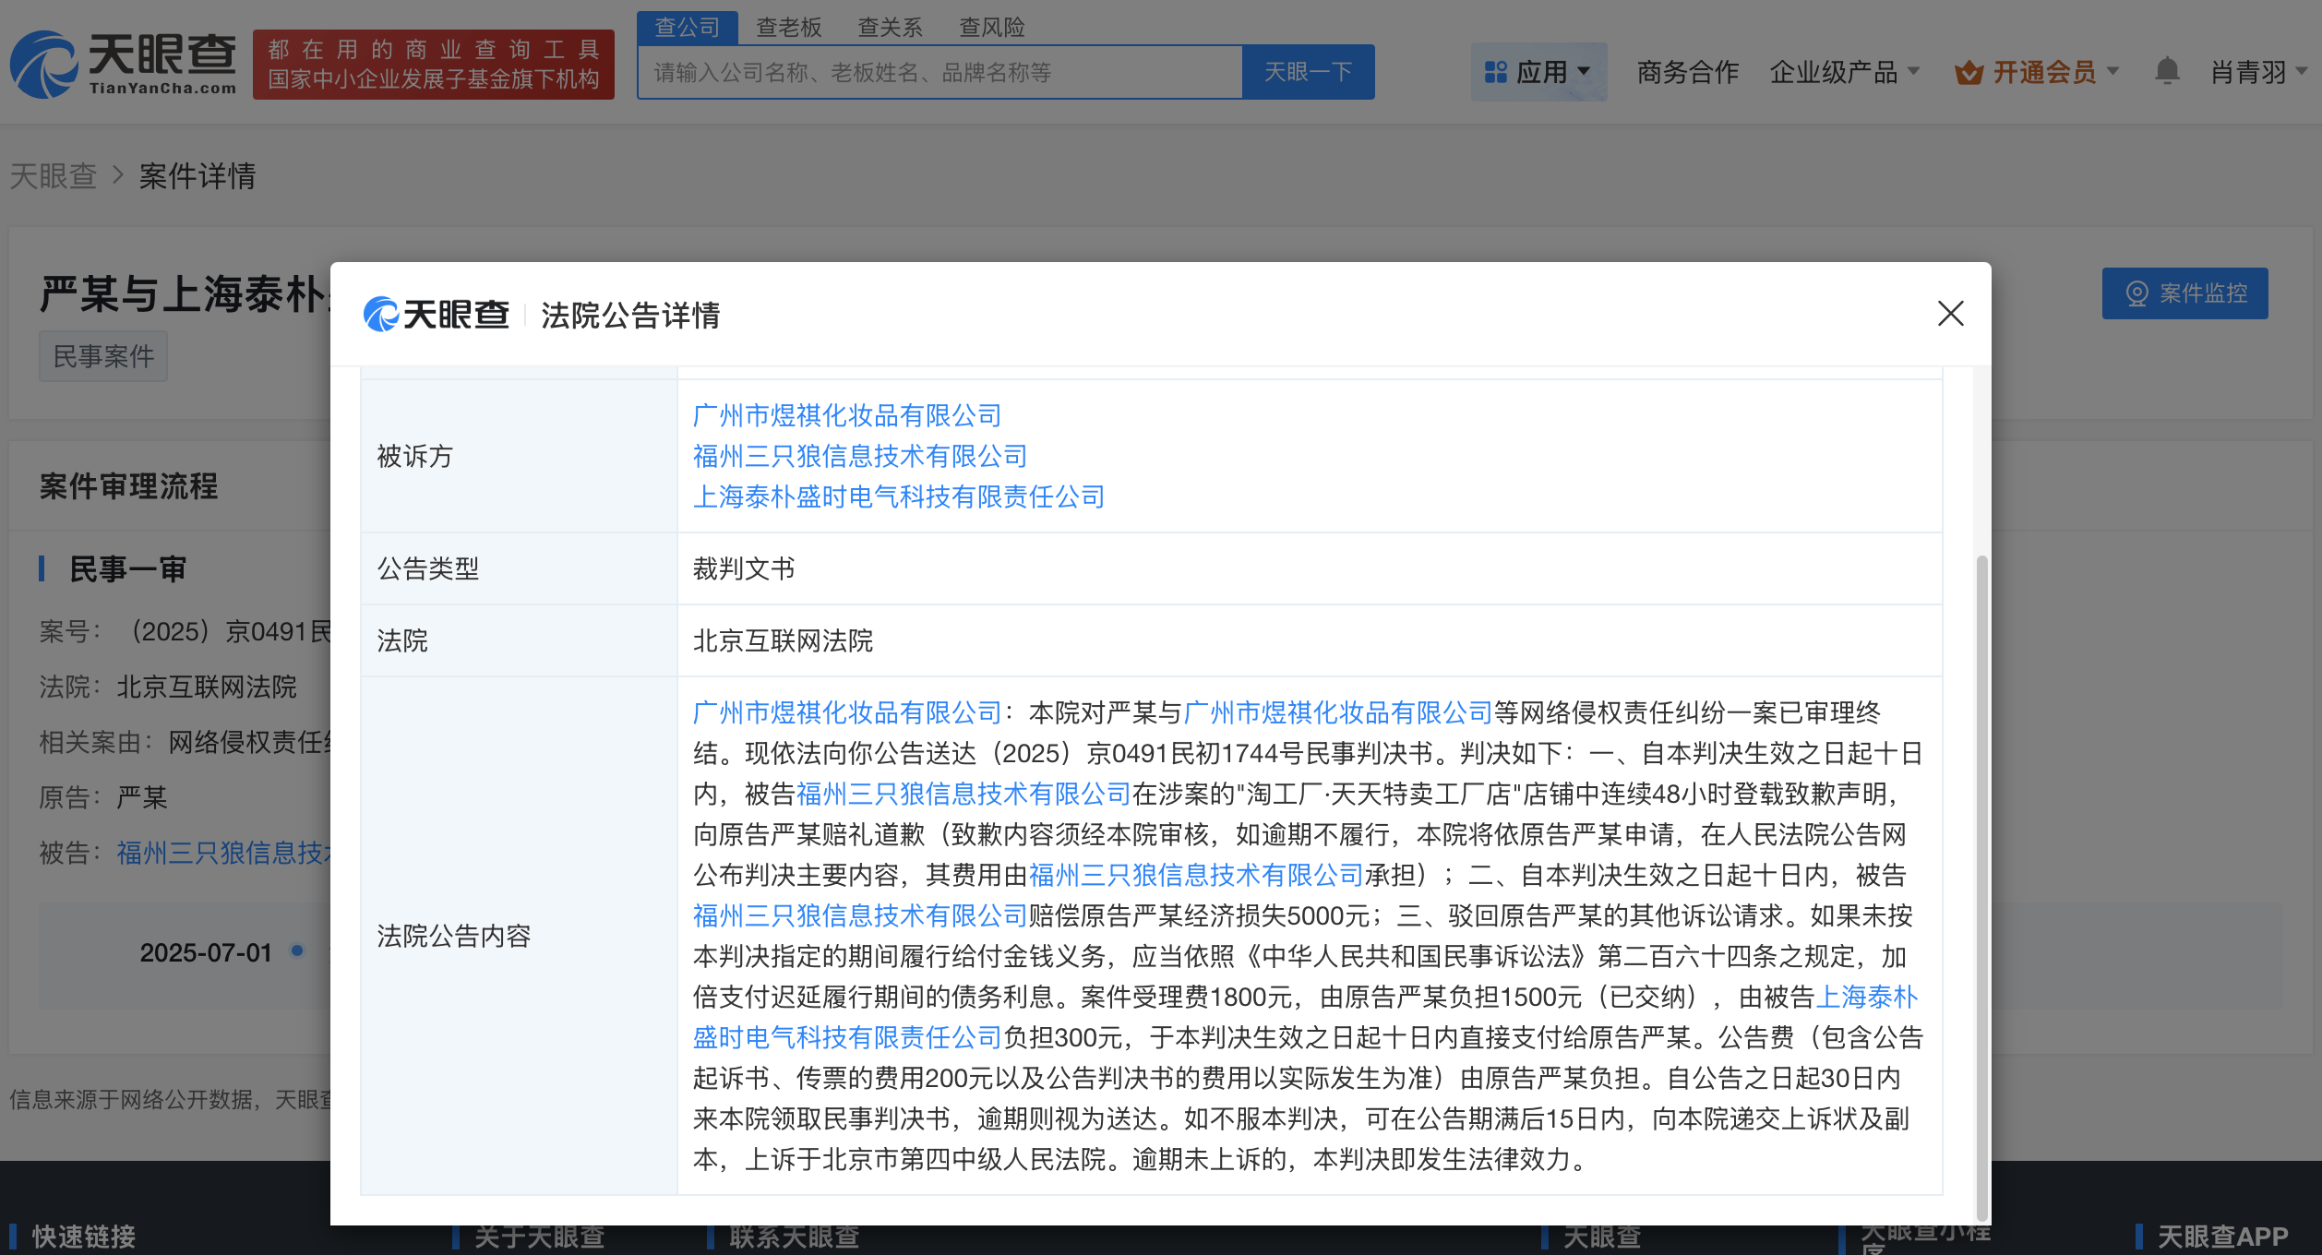Image resolution: width=2322 pixels, height=1255 pixels.
Task: Select the 查老板 search tab
Action: (788, 28)
